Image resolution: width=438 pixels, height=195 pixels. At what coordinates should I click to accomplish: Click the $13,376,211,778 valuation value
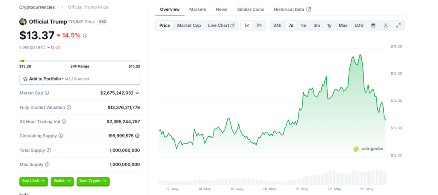124,107
